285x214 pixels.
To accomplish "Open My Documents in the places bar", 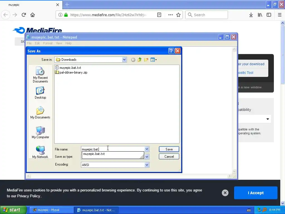I will (x=40, y=113).
